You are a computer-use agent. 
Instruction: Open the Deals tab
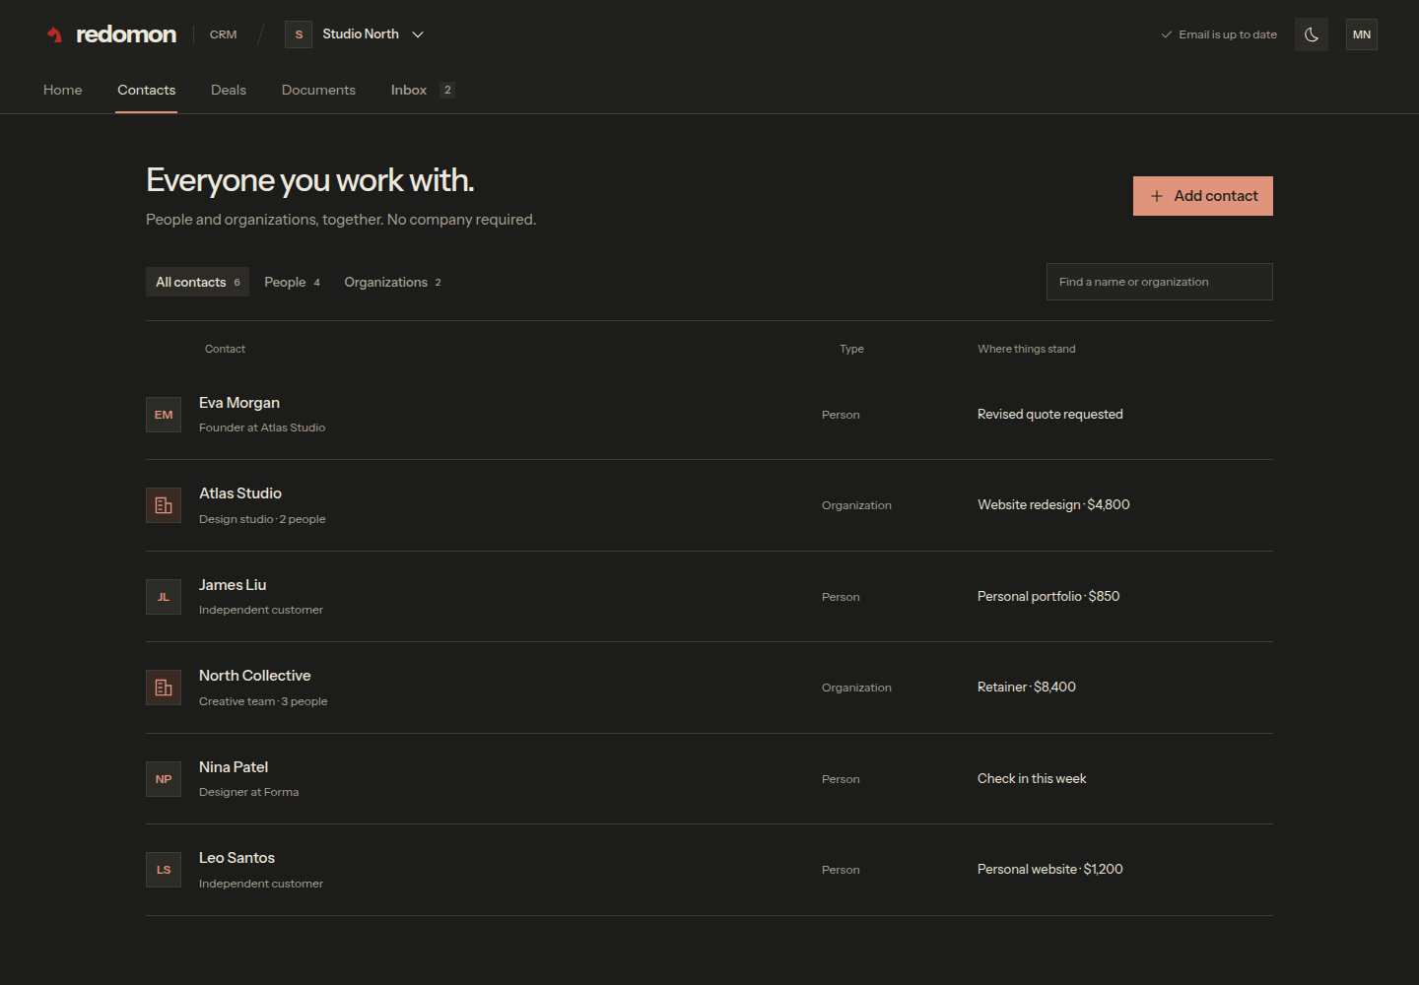pos(229,90)
